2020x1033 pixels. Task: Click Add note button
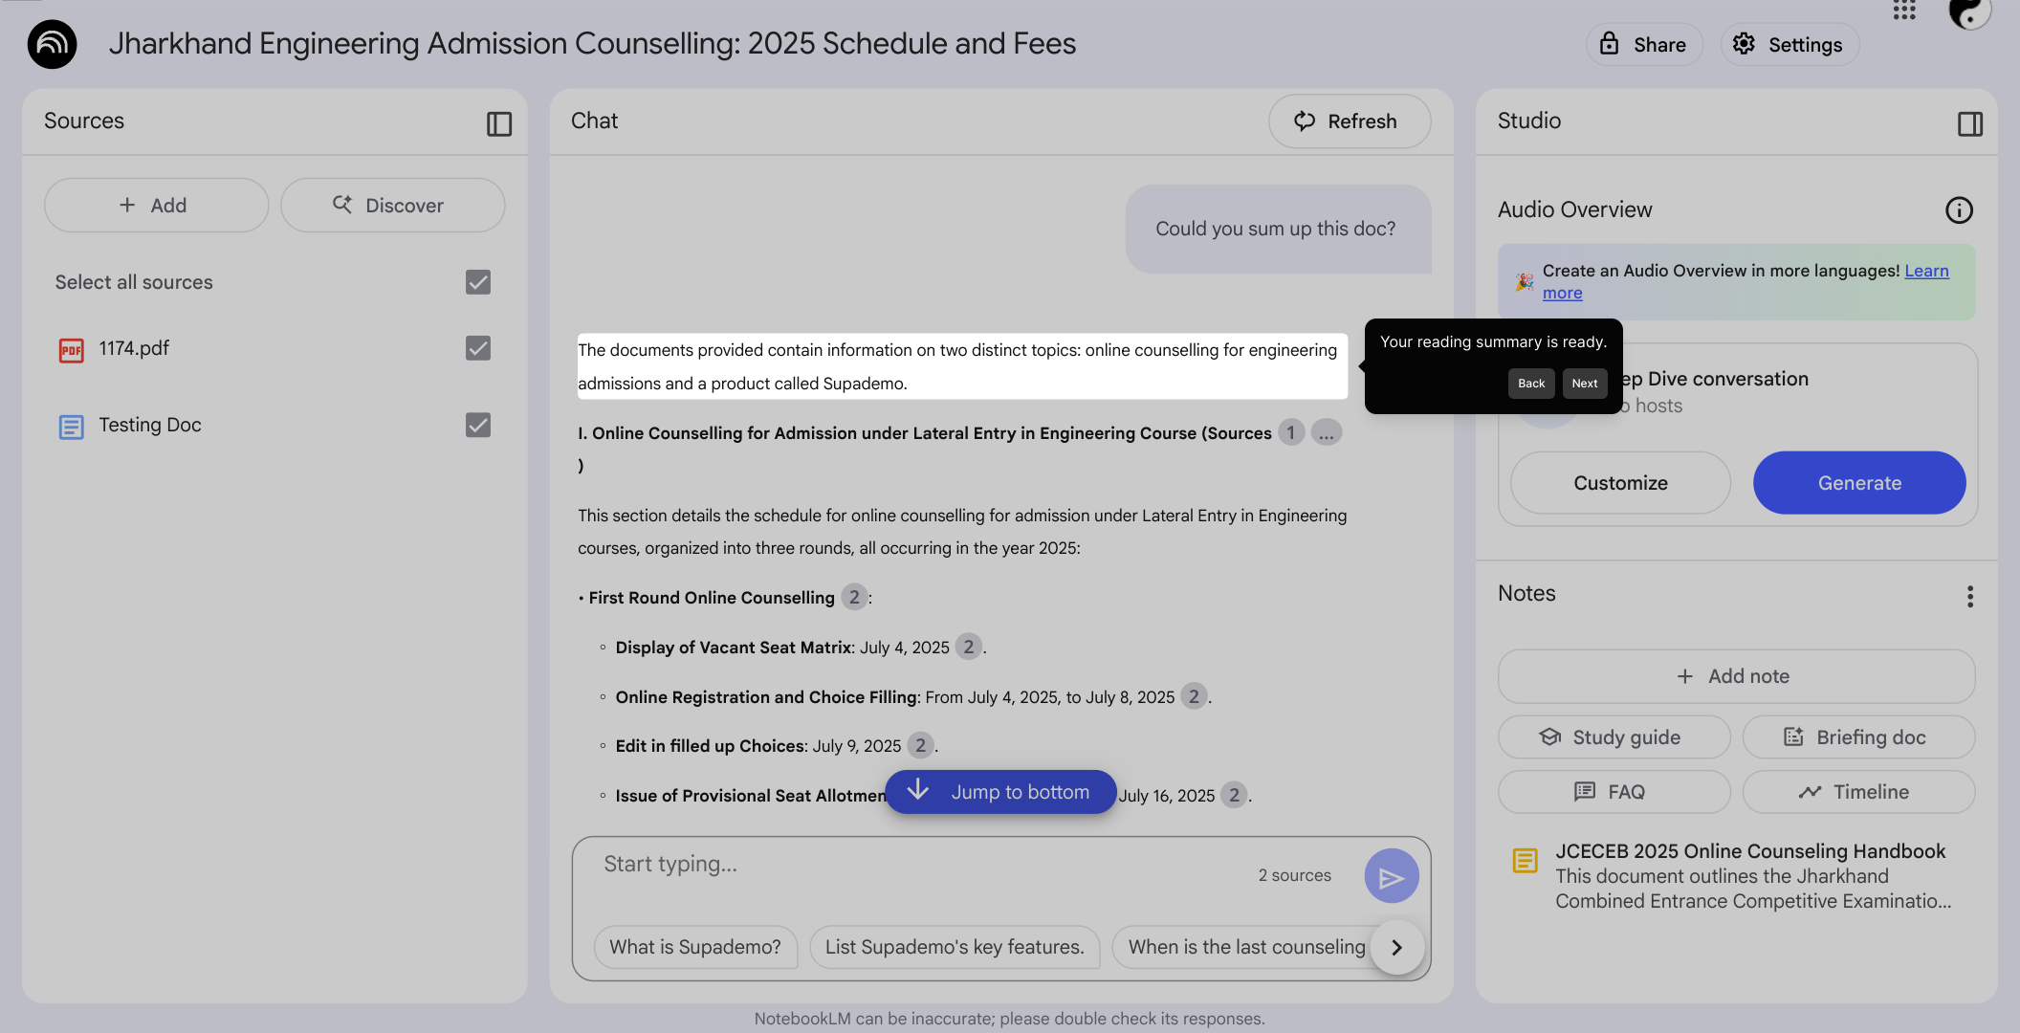pos(1737,677)
